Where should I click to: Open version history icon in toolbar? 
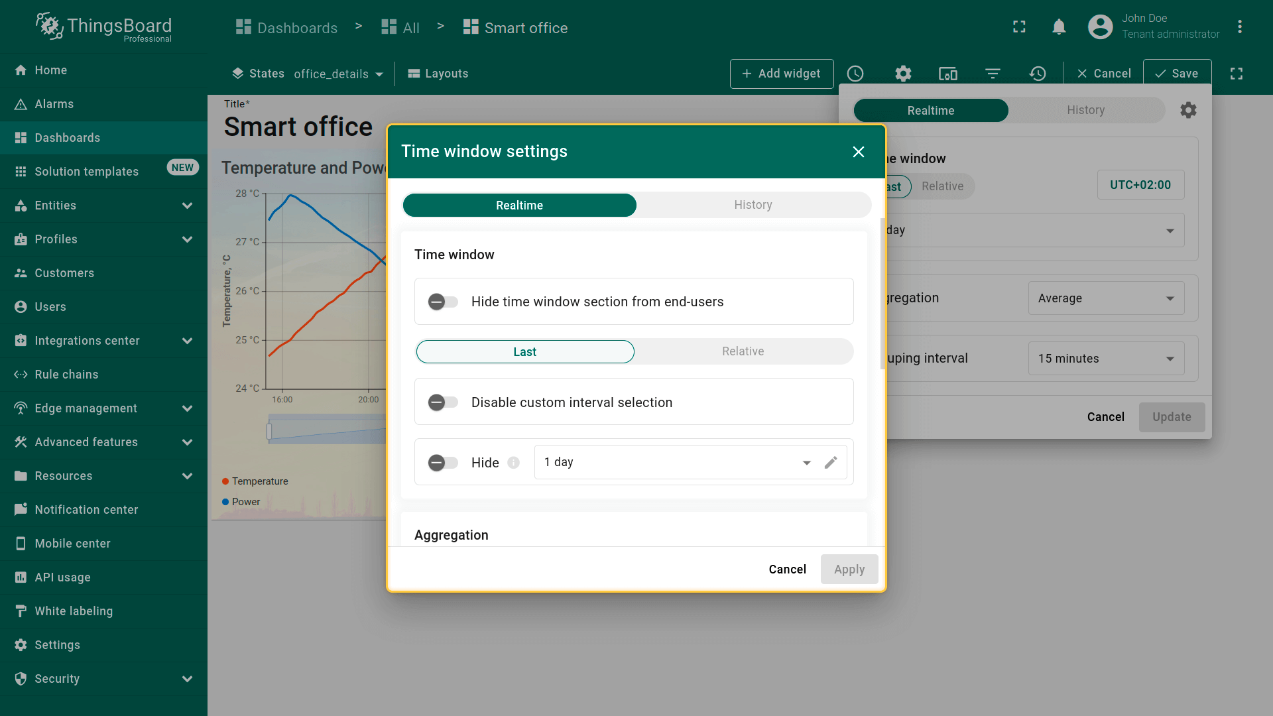[1038, 74]
